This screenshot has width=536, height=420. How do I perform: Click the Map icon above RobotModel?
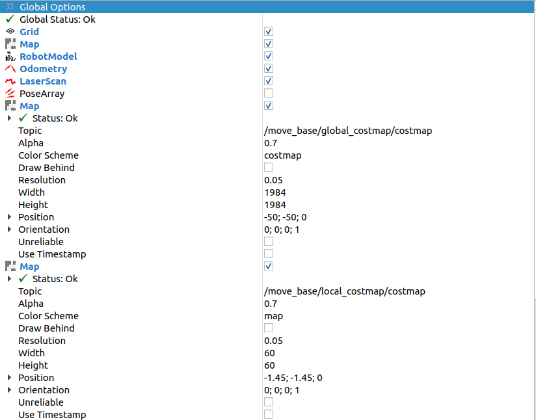(x=10, y=44)
